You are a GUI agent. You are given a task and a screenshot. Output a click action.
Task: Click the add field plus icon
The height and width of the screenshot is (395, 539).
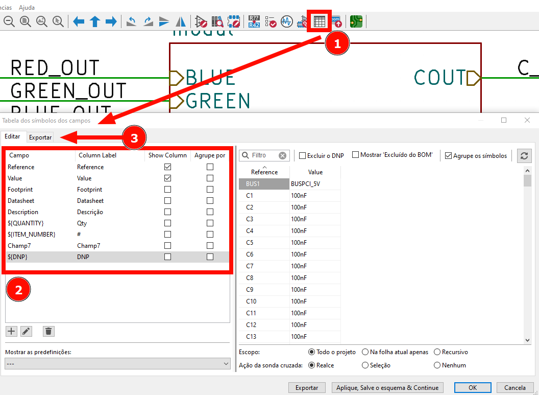pyautogui.click(x=11, y=331)
